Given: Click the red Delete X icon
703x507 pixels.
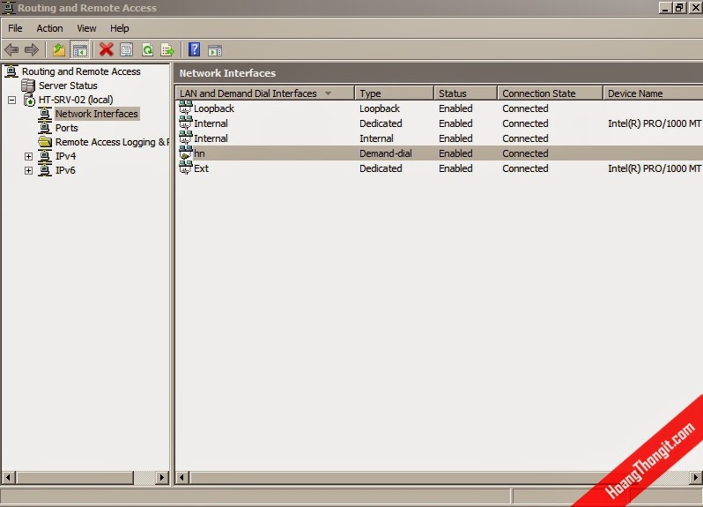Looking at the screenshot, I should (x=107, y=49).
